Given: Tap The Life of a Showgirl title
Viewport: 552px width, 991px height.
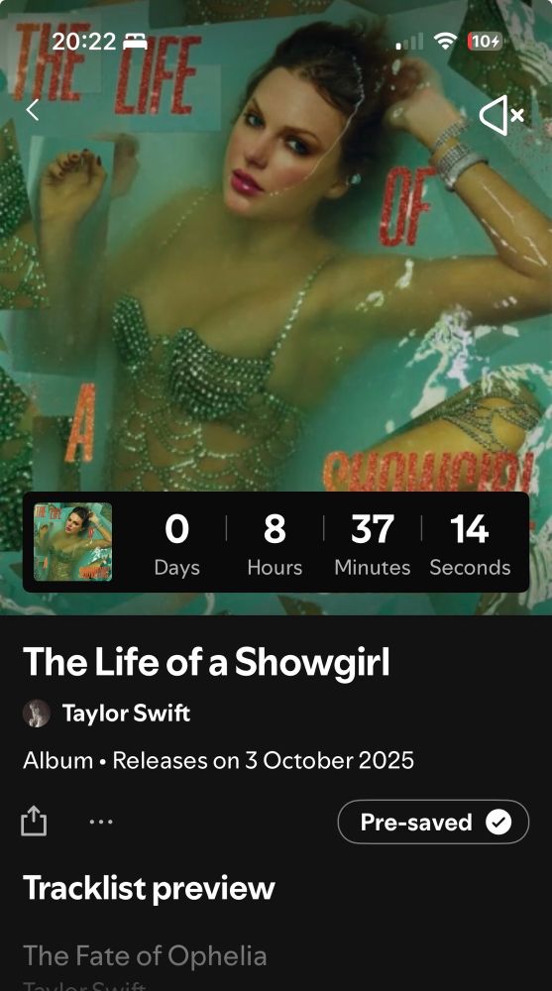Looking at the screenshot, I should [x=206, y=662].
